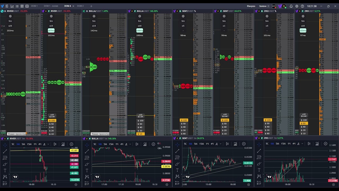Image resolution: width=339 pixels, height=191 pixels.
Task: Expand timeframe dropdown on ZRO chart
Action: 302,144
